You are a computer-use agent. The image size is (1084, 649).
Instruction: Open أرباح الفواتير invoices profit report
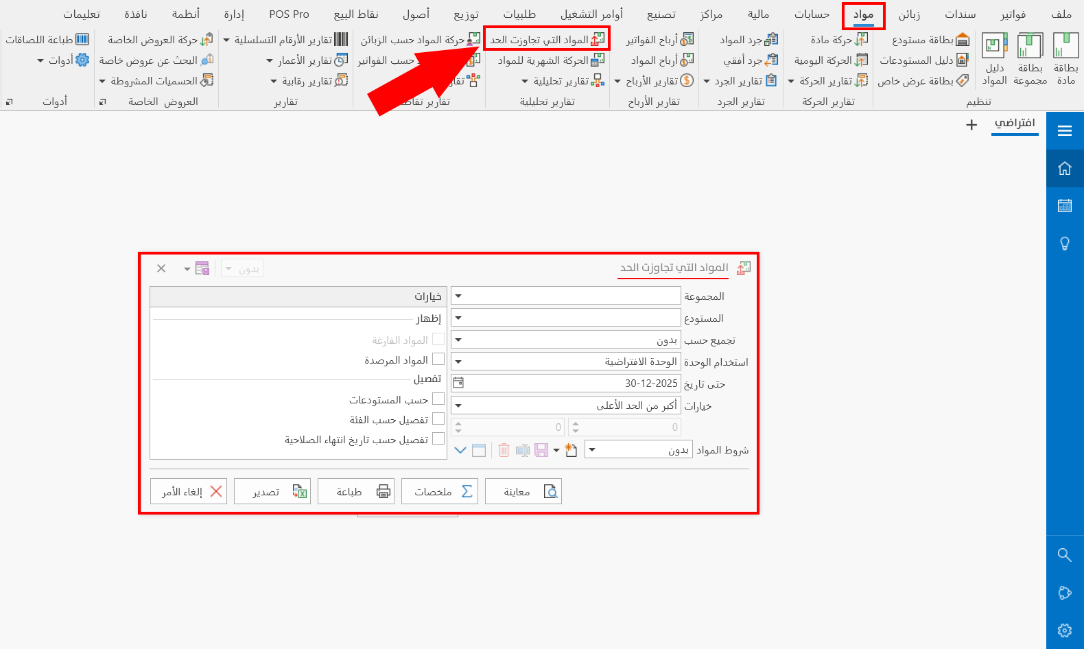click(660, 40)
